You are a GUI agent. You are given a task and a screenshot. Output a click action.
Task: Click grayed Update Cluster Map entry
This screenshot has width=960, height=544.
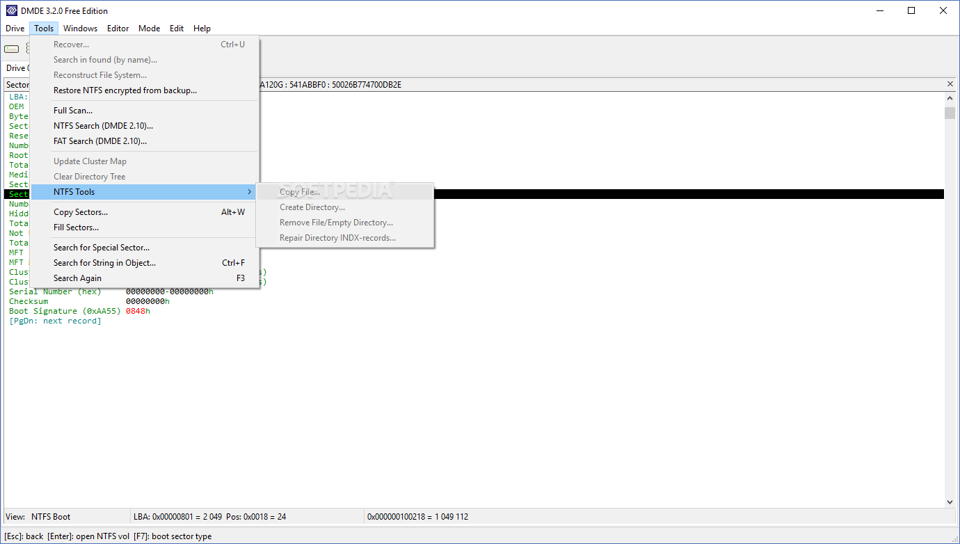[x=145, y=161]
